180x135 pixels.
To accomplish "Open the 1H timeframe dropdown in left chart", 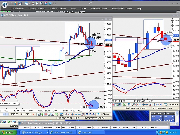I will coord(23,114).
